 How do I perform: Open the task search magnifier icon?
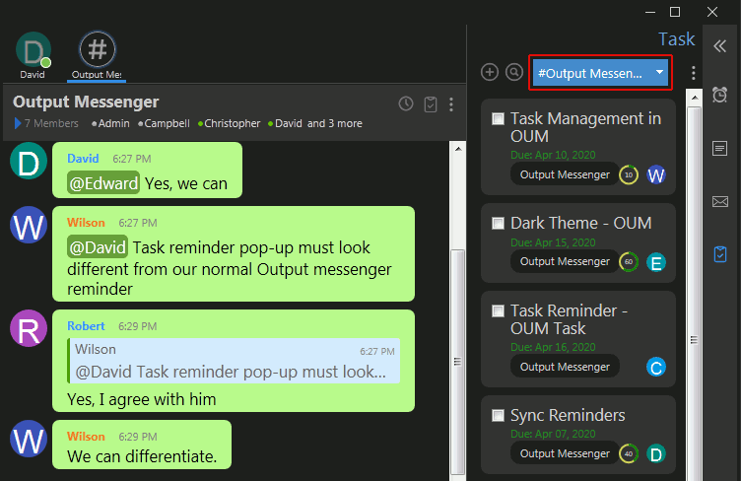[x=514, y=72]
